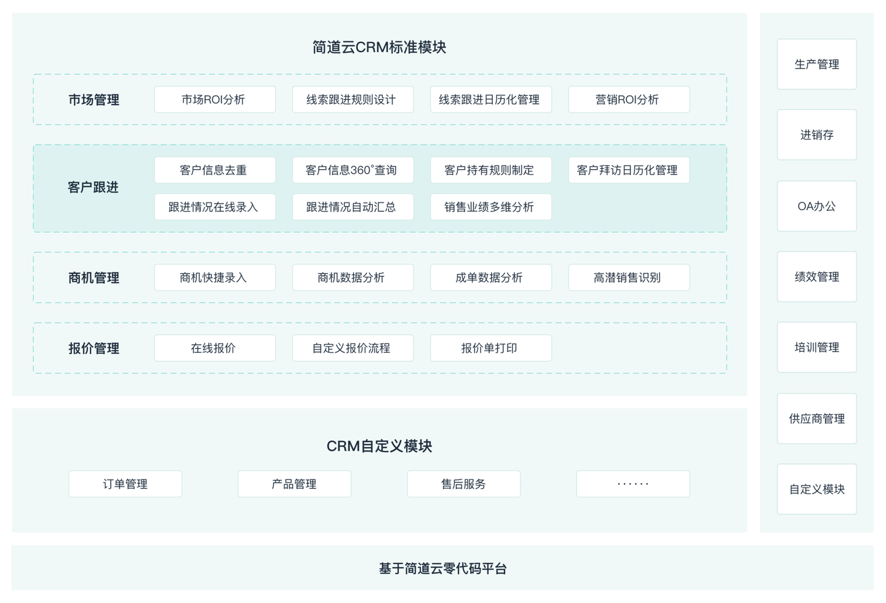Open the 销售业绩多维分析 box

point(490,207)
